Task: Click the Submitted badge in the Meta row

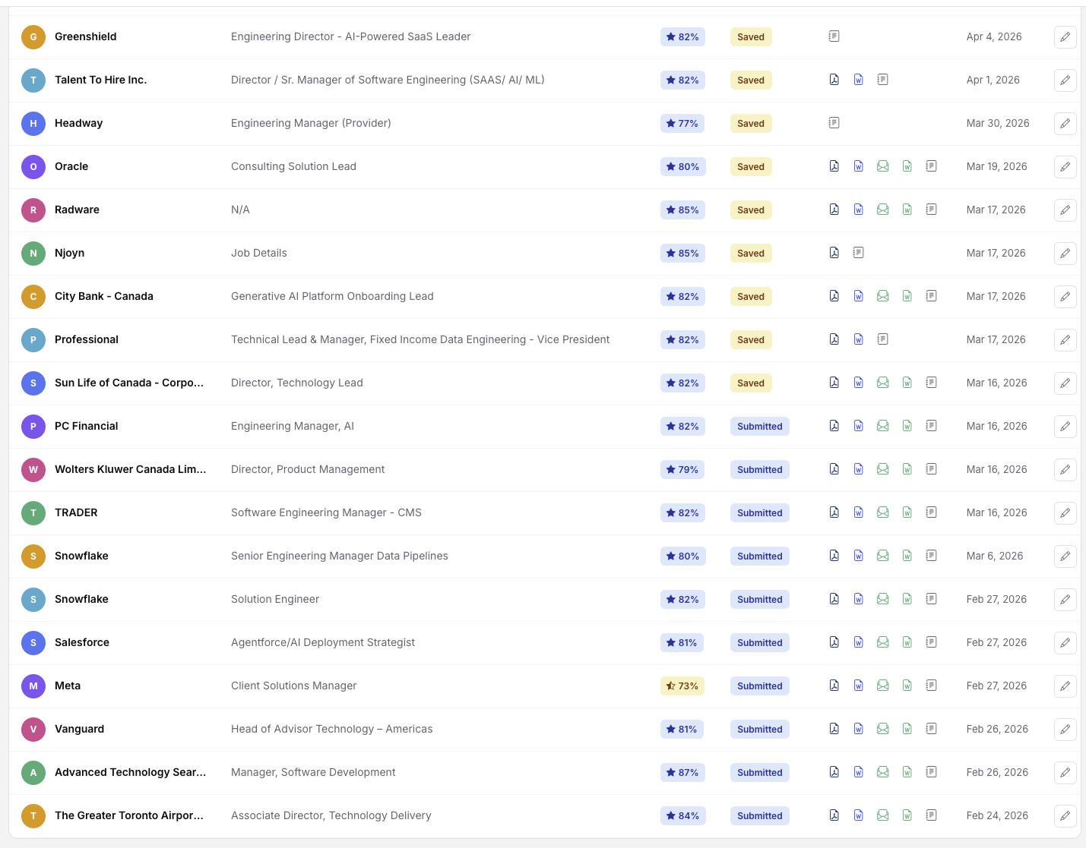Action: pos(760,686)
